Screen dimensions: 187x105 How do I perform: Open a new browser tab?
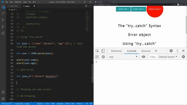[x=113, y=2]
